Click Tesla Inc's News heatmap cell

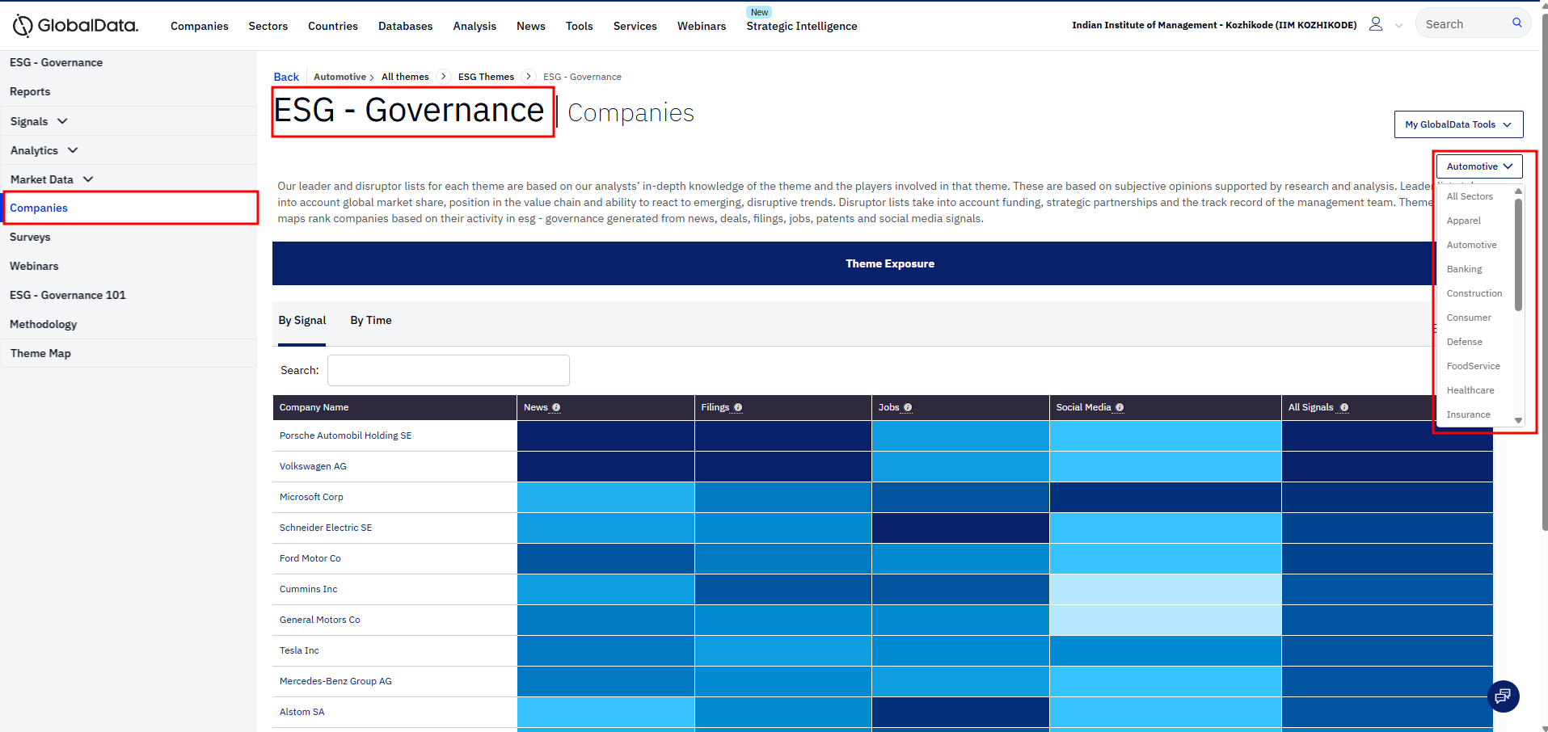click(605, 650)
